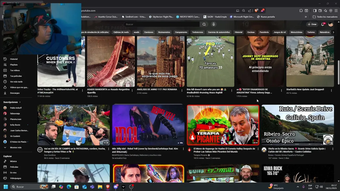Open Discord from the taskbar
340x191 pixels.
[116, 187]
